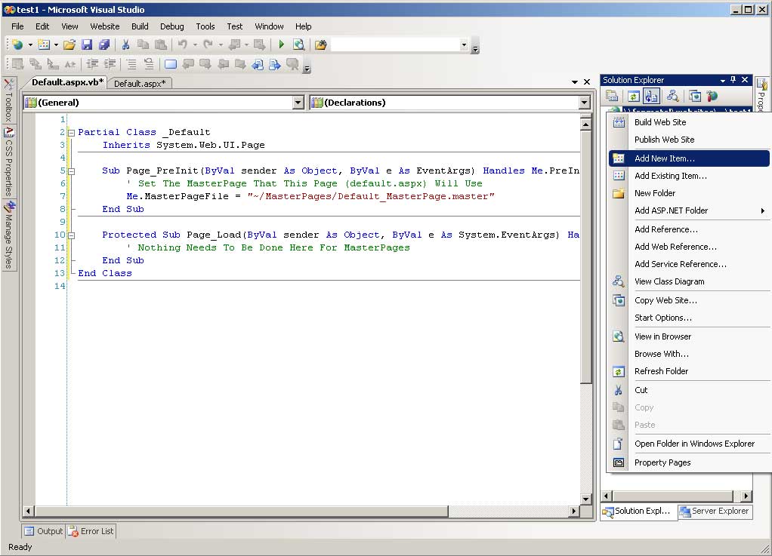772x556 pixels.
Task: Switch to the Server Explorer tab
Action: [715, 511]
